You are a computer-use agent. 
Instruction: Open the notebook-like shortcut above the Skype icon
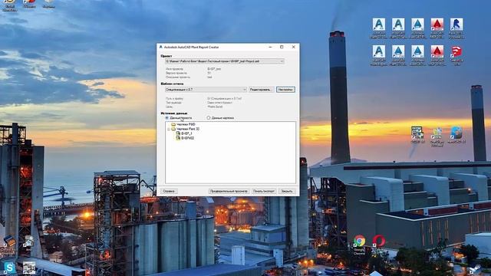click(10, 242)
